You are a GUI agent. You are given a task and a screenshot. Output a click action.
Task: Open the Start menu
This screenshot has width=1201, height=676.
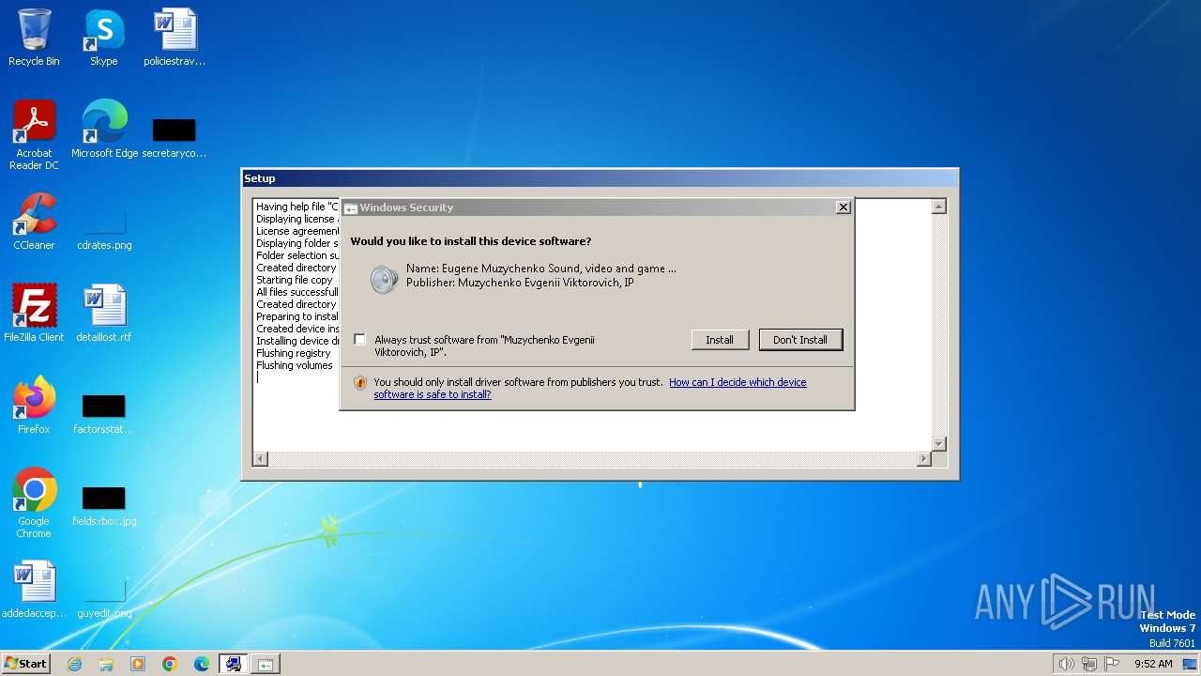click(26, 664)
